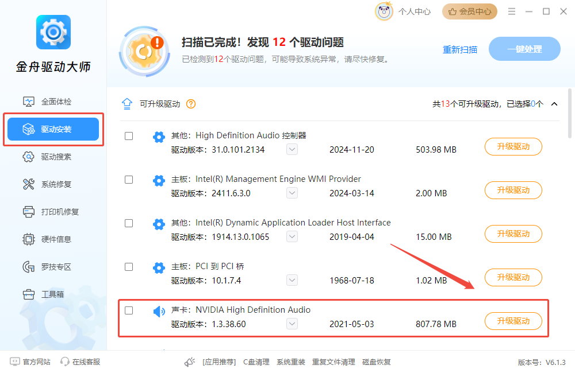
Task: Open 系统重装 tool
Action: (x=291, y=362)
